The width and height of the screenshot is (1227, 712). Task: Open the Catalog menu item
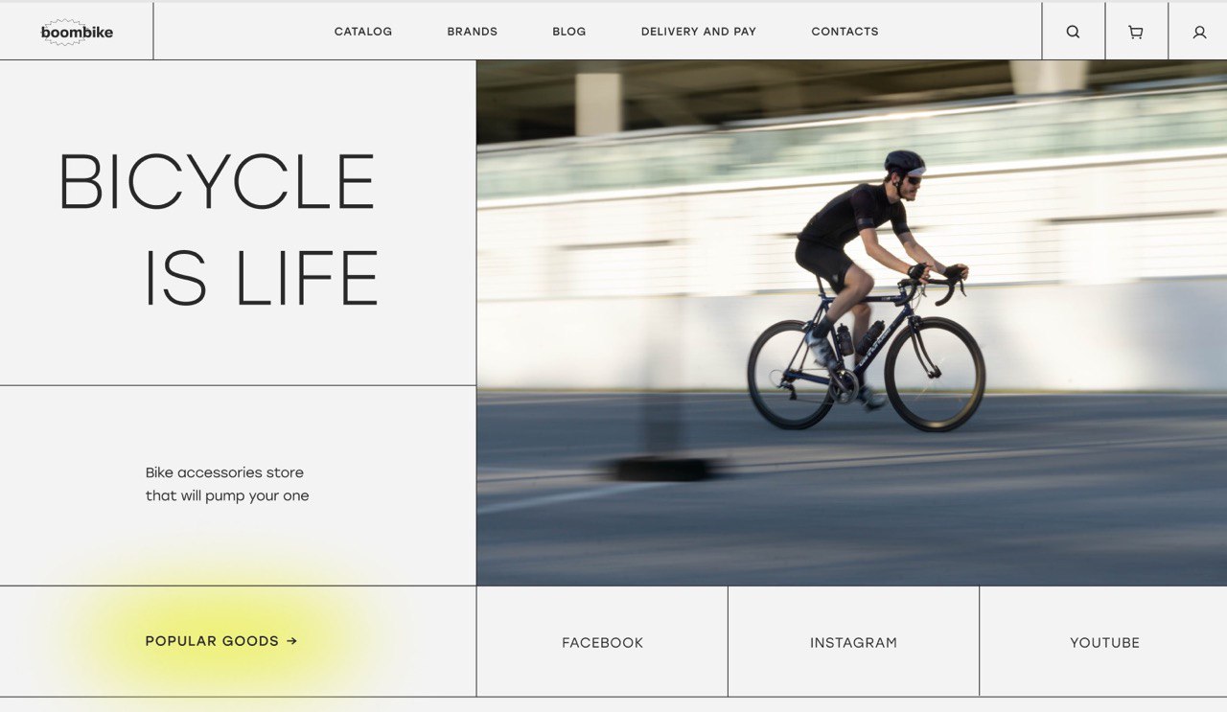coord(363,32)
